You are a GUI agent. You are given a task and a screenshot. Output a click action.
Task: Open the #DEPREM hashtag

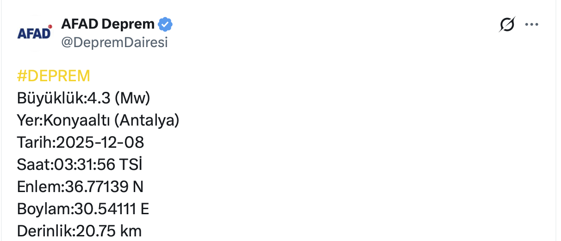[x=54, y=76]
